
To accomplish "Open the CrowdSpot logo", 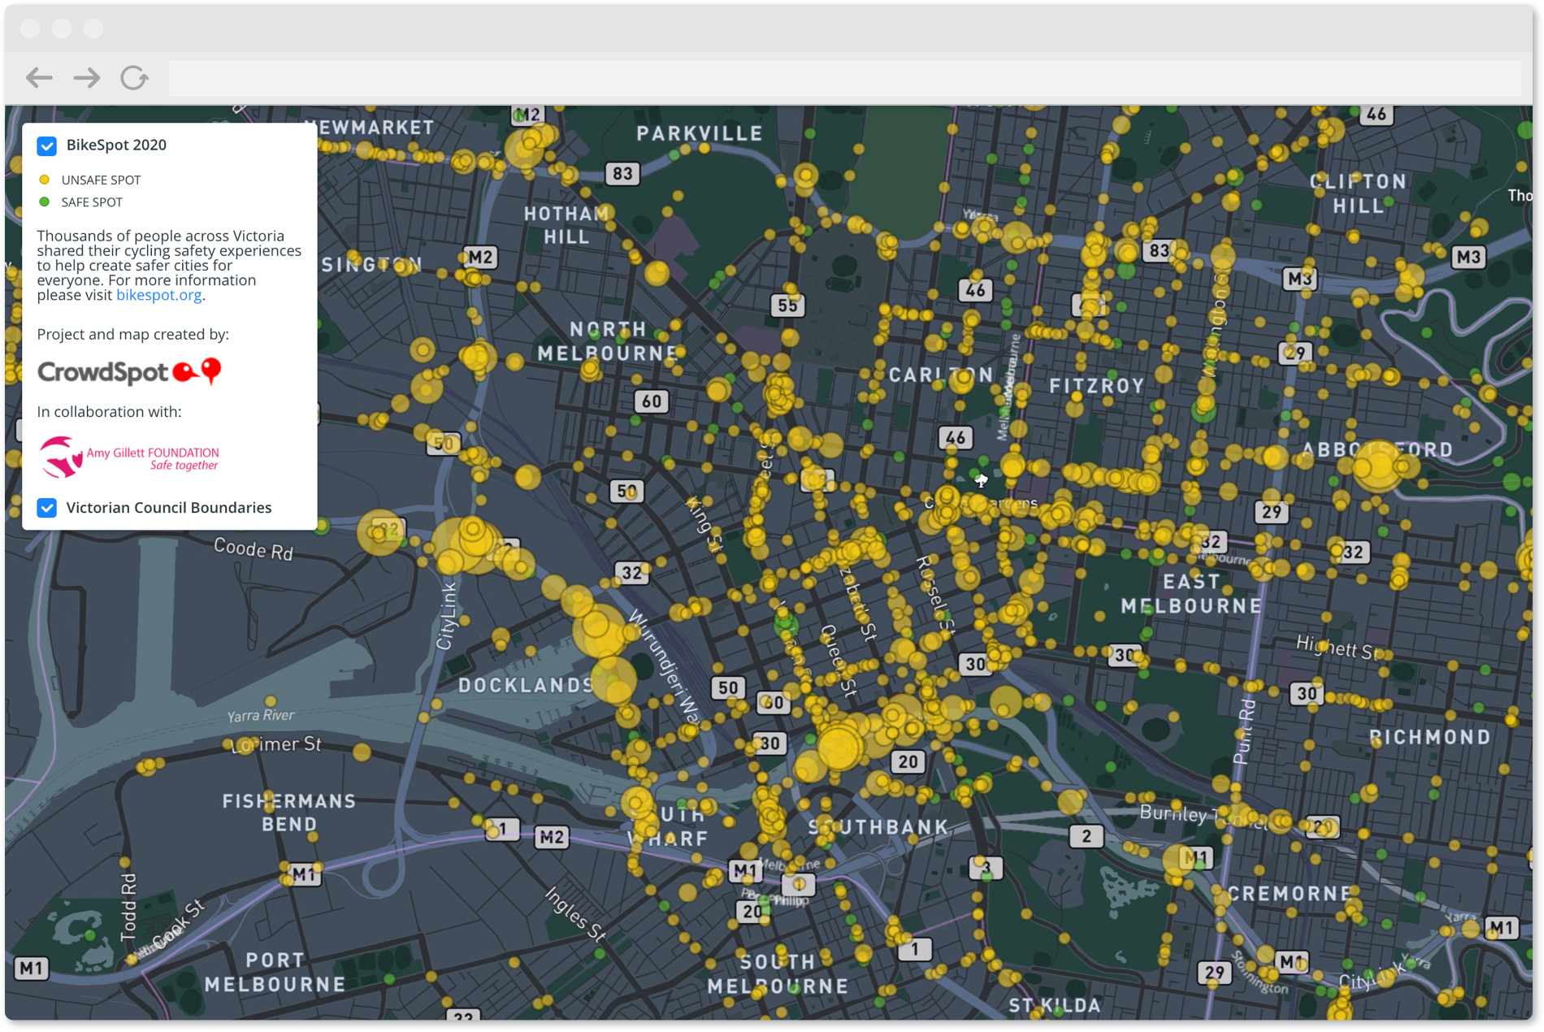I will (130, 372).
